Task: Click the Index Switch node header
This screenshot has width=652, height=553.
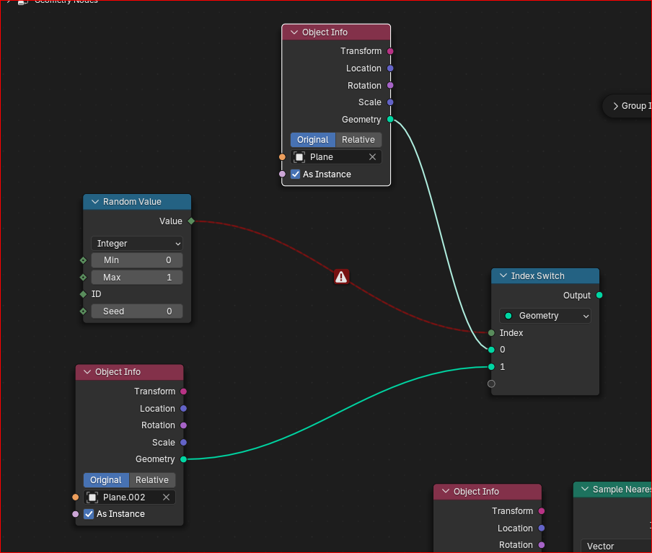Action: click(545, 276)
